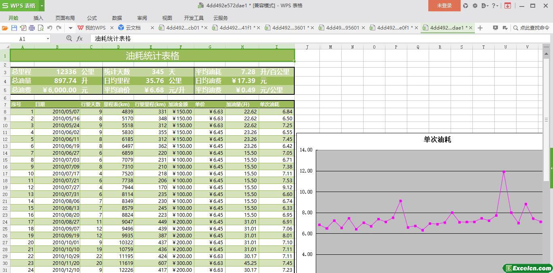
Task: Undo the last action
Action: (x=50, y=28)
